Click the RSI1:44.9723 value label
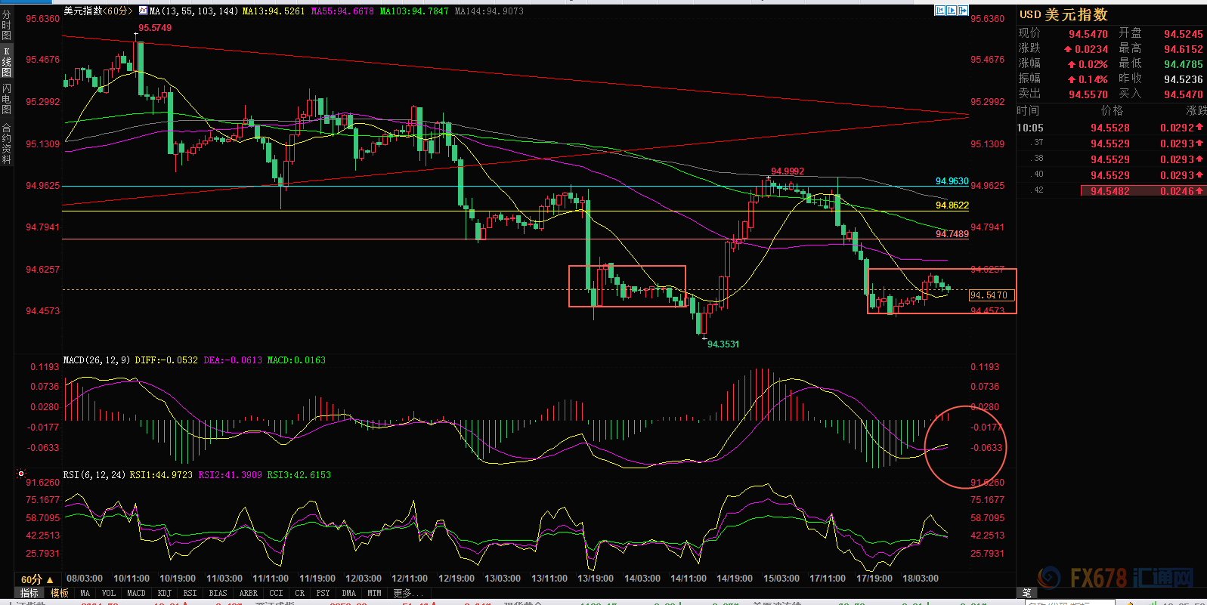1207x605 pixels. pos(161,475)
